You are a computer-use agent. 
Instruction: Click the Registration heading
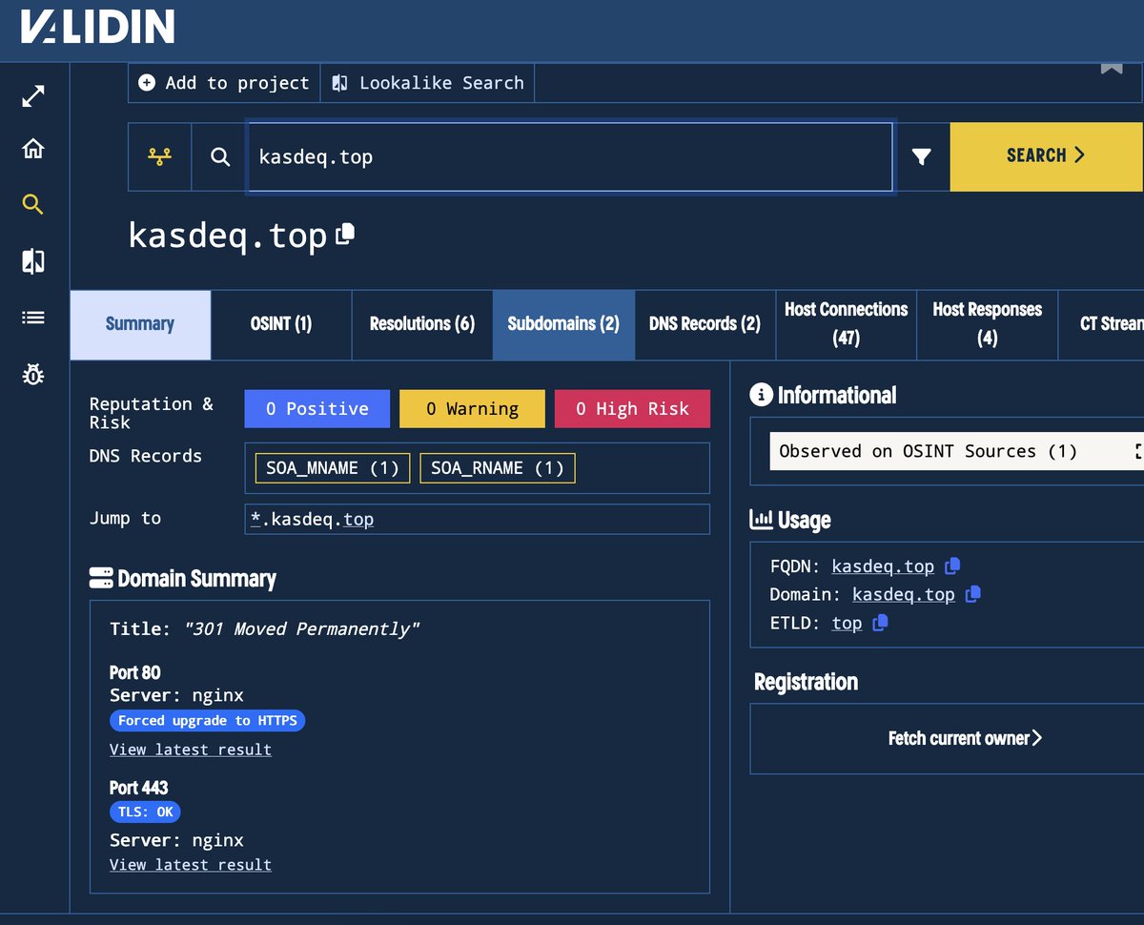(x=806, y=682)
